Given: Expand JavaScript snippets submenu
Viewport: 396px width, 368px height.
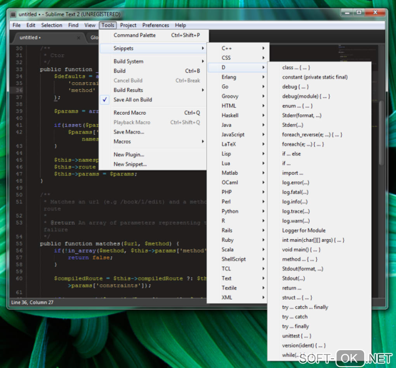Looking at the screenshot, I should point(238,135).
